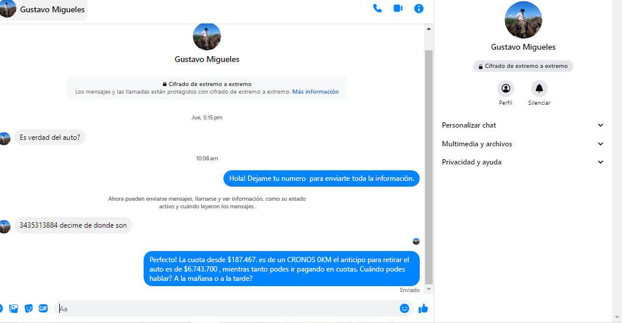Expand Multimedia y archivos section
The image size is (622, 323).
[x=522, y=144]
